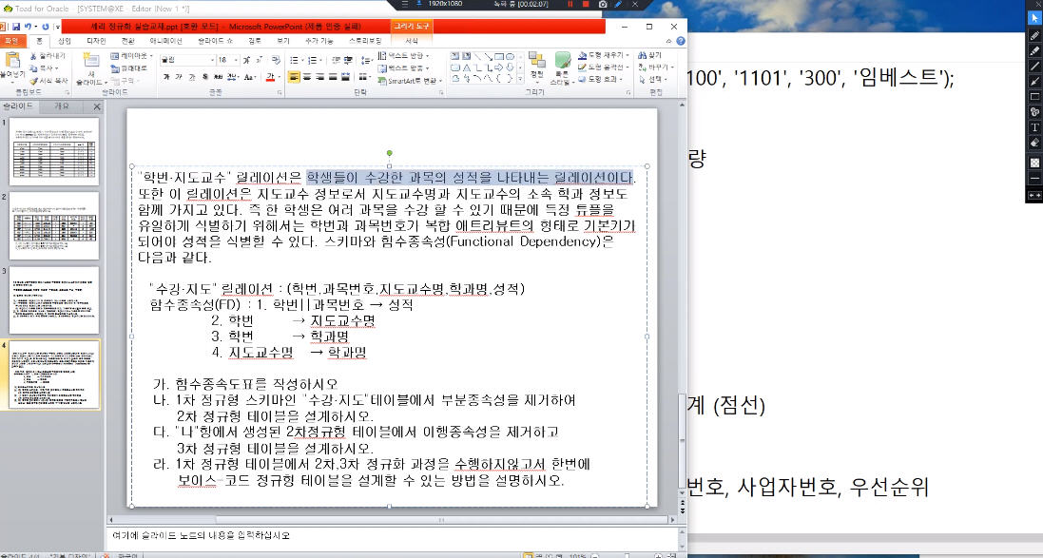Undo the last action in PowerPoint
This screenshot has width=1043, height=558.
tap(28, 27)
